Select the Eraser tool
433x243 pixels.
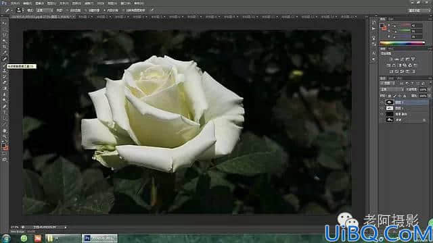tap(4, 82)
